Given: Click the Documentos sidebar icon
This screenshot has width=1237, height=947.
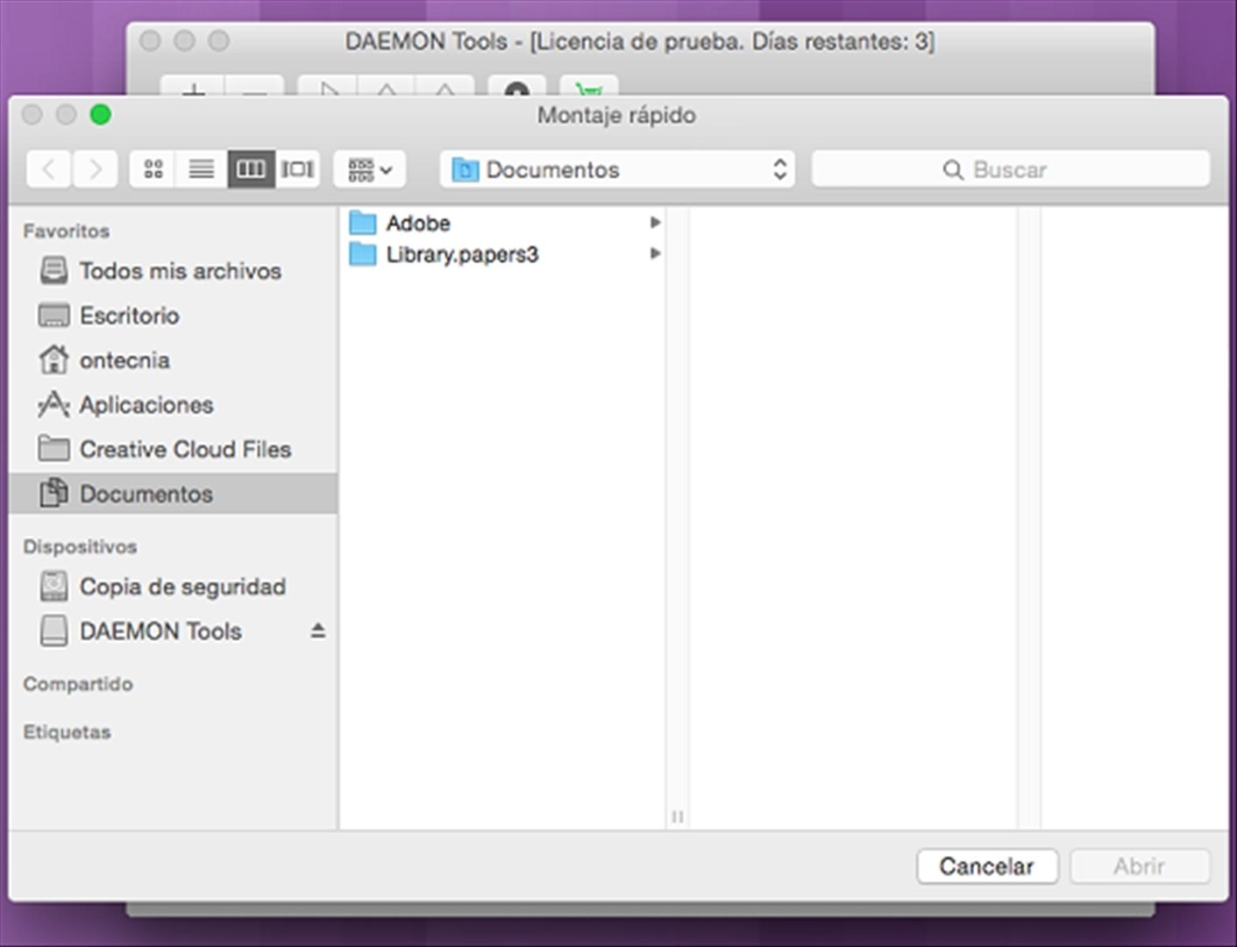Looking at the screenshot, I should pyautogui.click(x=53, y=493).
